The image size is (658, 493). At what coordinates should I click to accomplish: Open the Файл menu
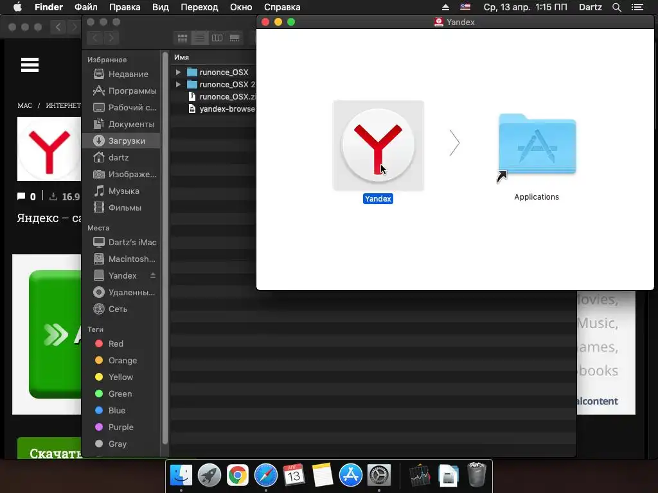pos(86,7)
